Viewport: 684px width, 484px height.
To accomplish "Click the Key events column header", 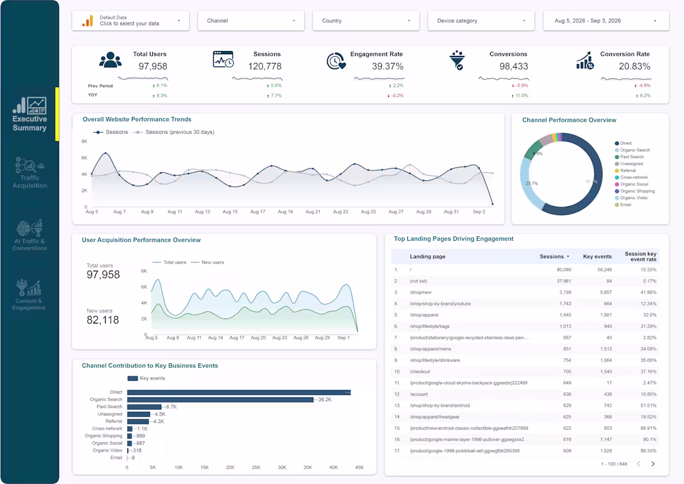I will pos(597,257).
